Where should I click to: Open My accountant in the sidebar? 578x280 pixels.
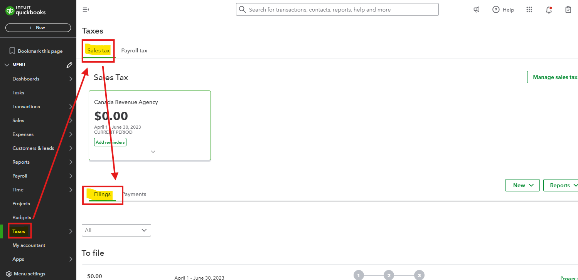(29, 245)
